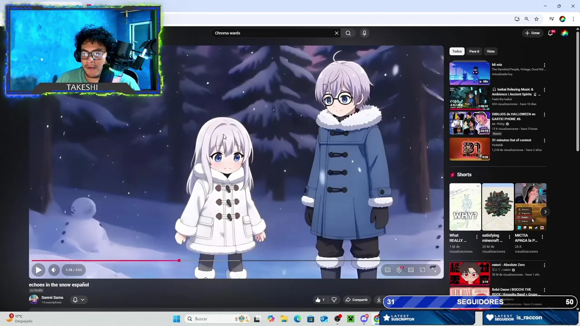Select the Visto filter chip
The width and height of the screenshot is (580, 326).
coord(491,51)
